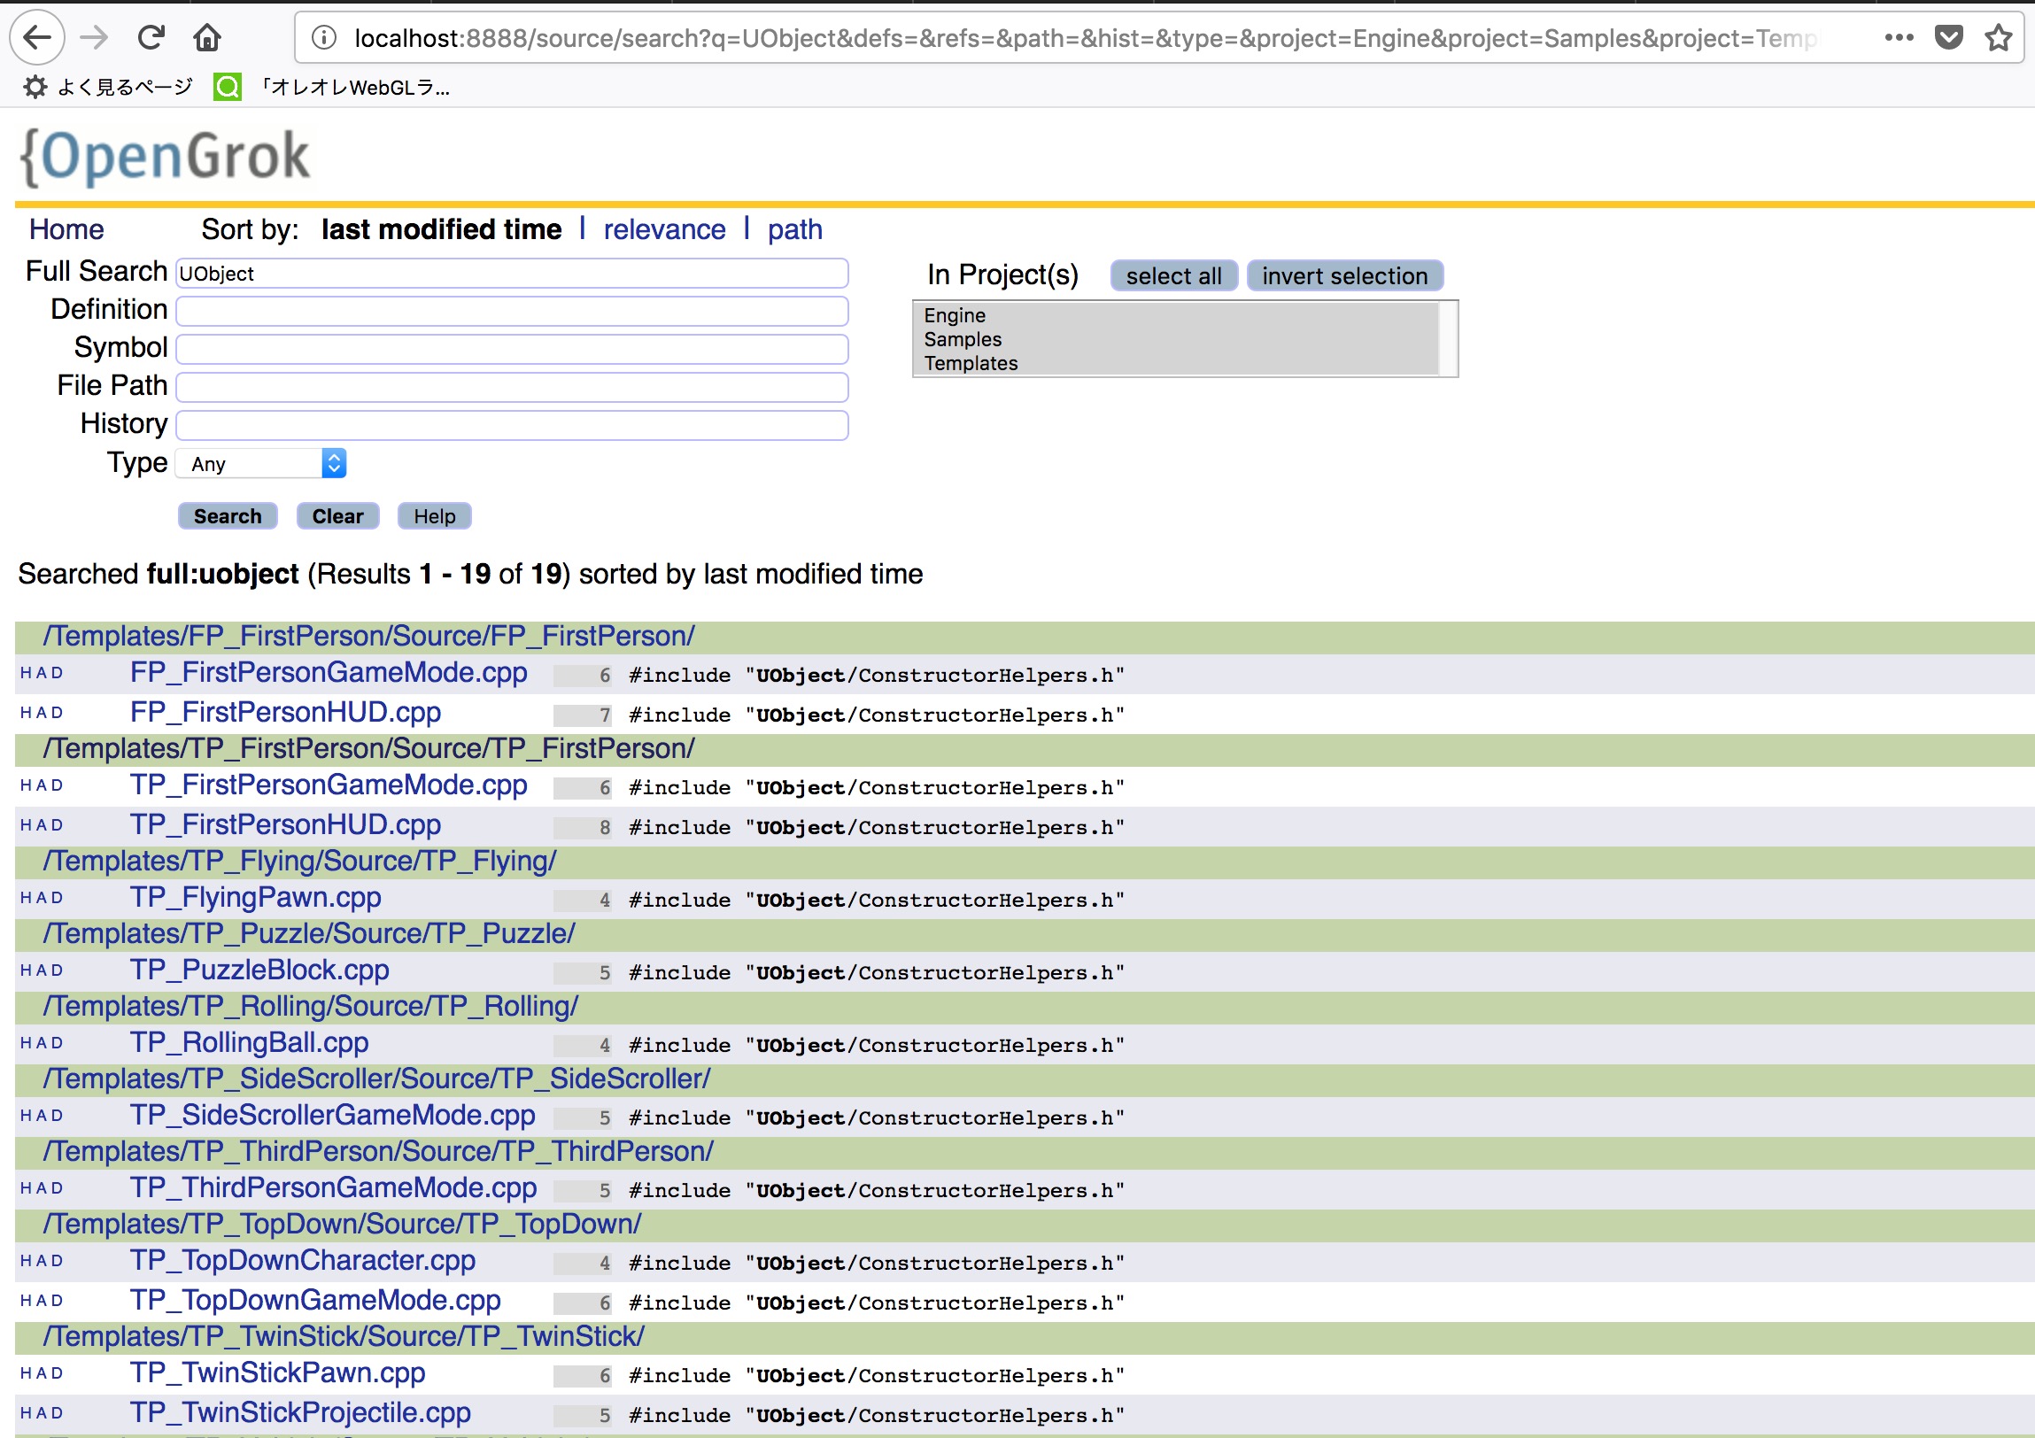Image resolution: width=2035 pixels, height=1438 pixels.
Task: Select Samples in project list
Action: 1175,339
